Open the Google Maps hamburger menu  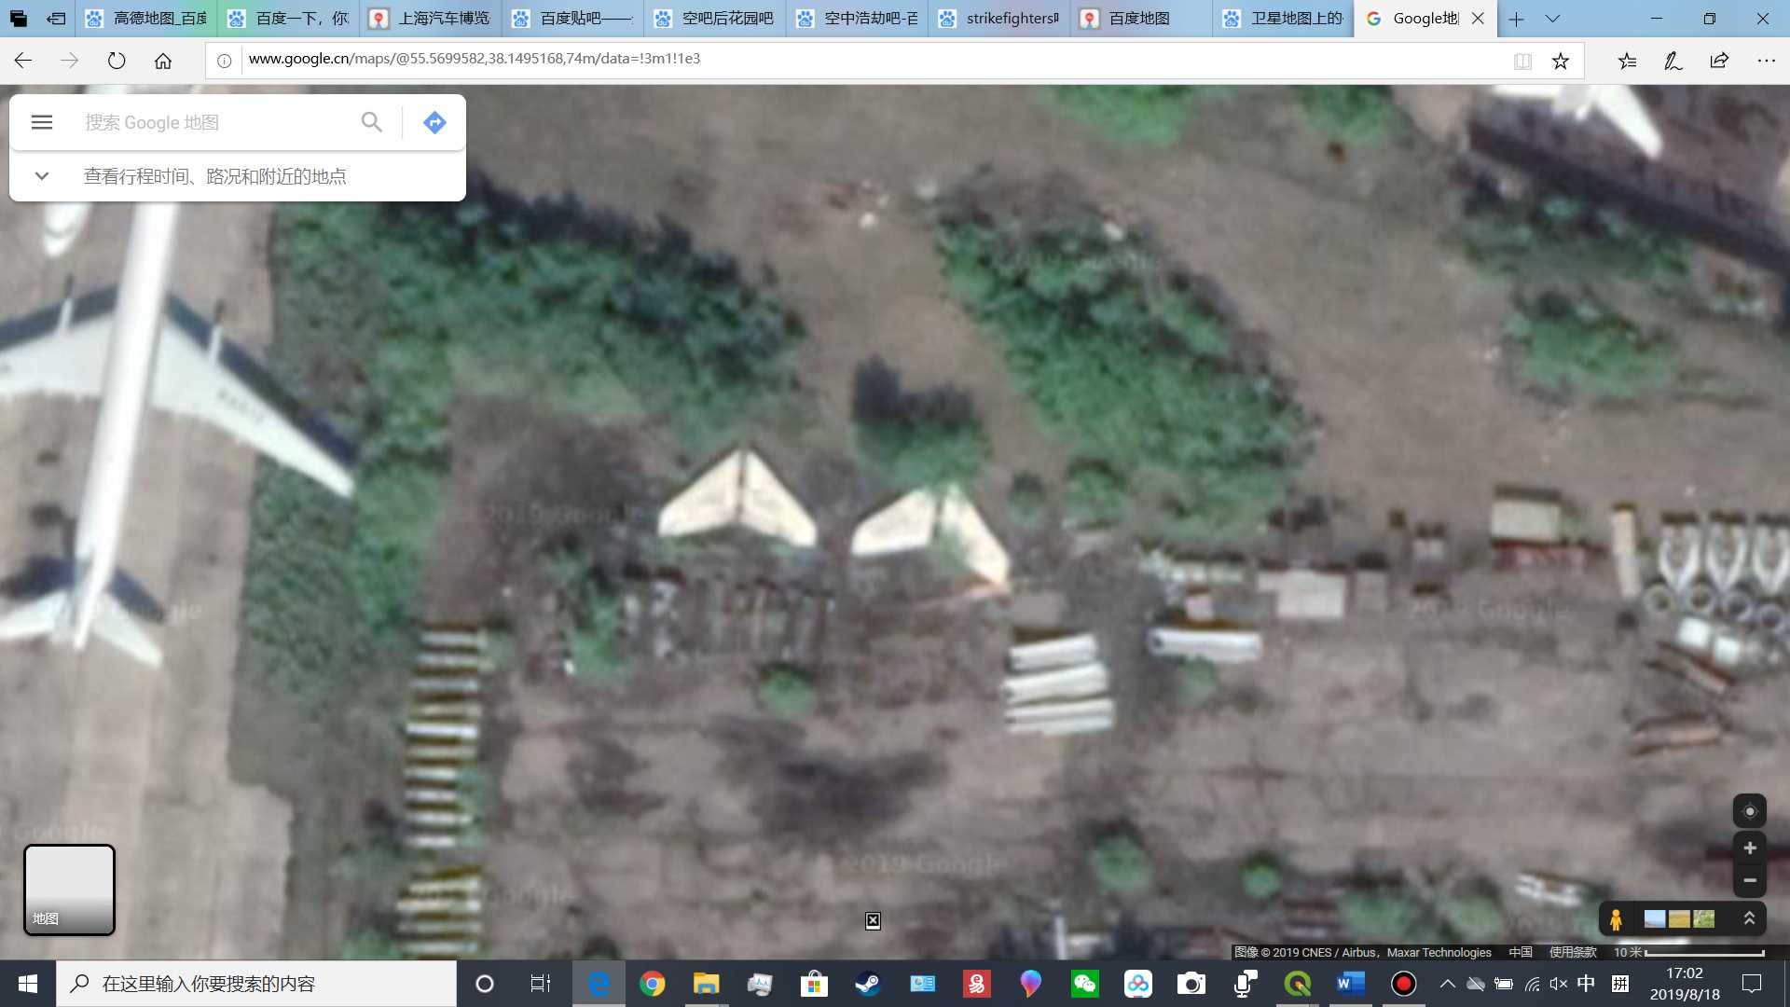42,122
